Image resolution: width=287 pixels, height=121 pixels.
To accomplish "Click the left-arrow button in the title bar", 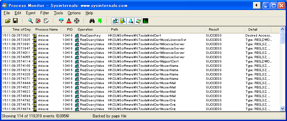I will click(257, 5).
